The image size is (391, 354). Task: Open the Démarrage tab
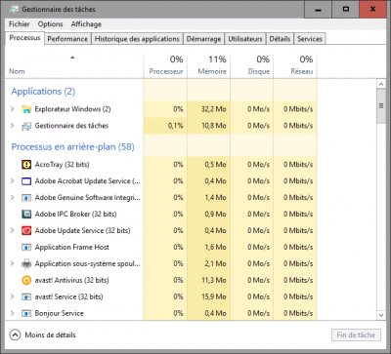[203, 39]
